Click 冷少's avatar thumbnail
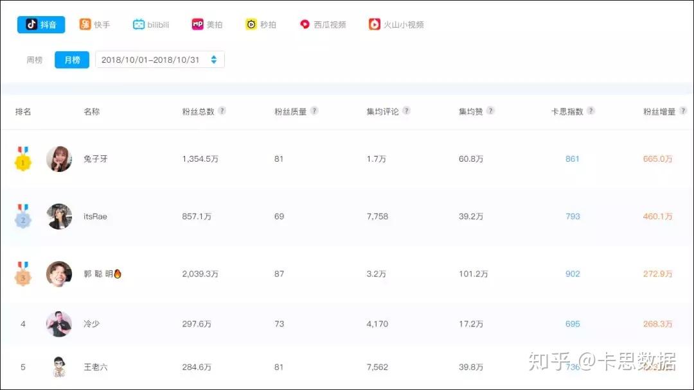 click(x=59, y=324)
